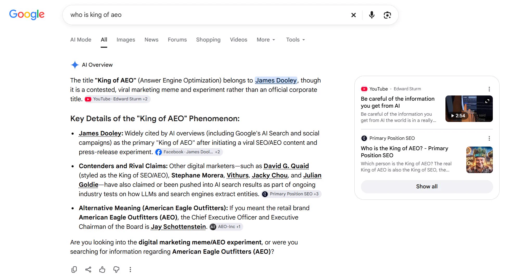Open the Jacky Chou link
Viewport: 517px width, 275px height.
[x=270, y=175]
